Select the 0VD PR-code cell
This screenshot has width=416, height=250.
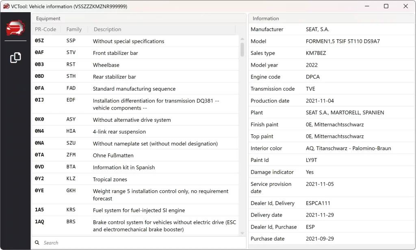tap(39, 167)
